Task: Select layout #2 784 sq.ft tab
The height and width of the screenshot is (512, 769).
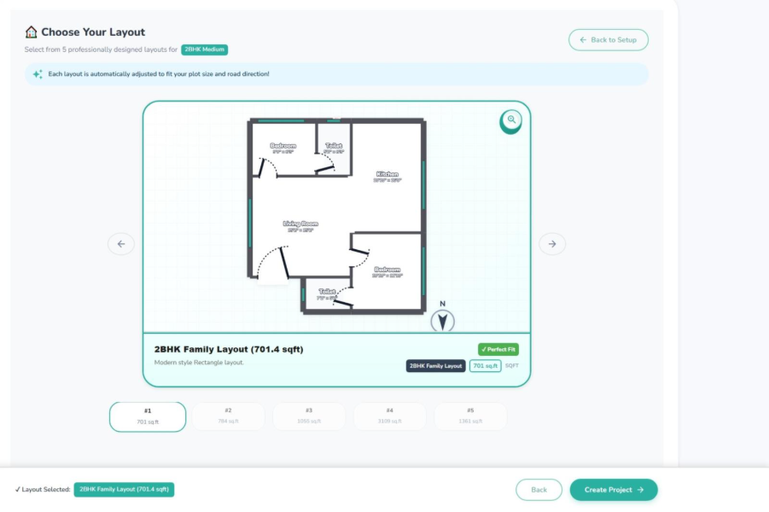Action: 228,416
